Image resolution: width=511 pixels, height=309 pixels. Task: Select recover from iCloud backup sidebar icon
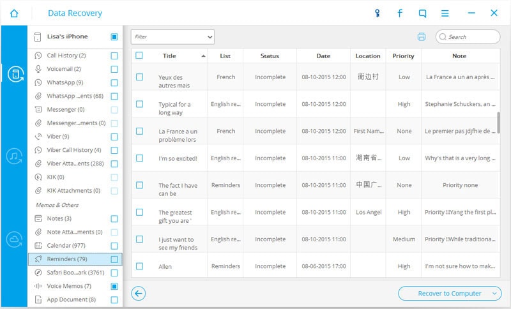pyautogui.click(x=14, y=239)
